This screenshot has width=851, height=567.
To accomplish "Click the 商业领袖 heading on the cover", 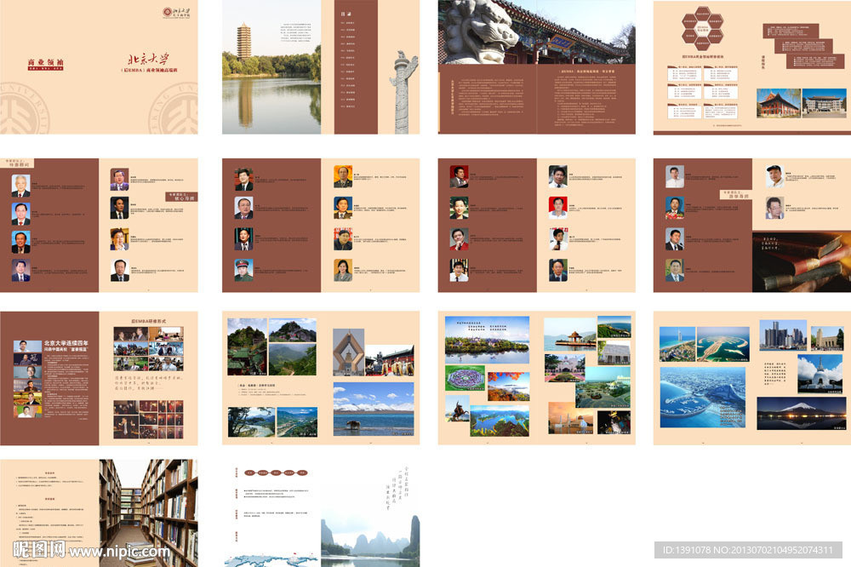I will coord(46,63).
